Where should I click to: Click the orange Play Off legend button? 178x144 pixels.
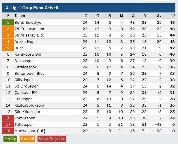click(x=27, y=139)
